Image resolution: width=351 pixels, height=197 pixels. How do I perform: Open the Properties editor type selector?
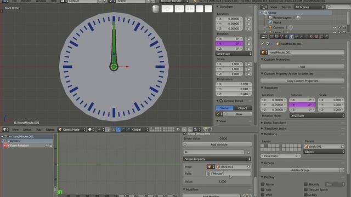(x=264, y=37)
